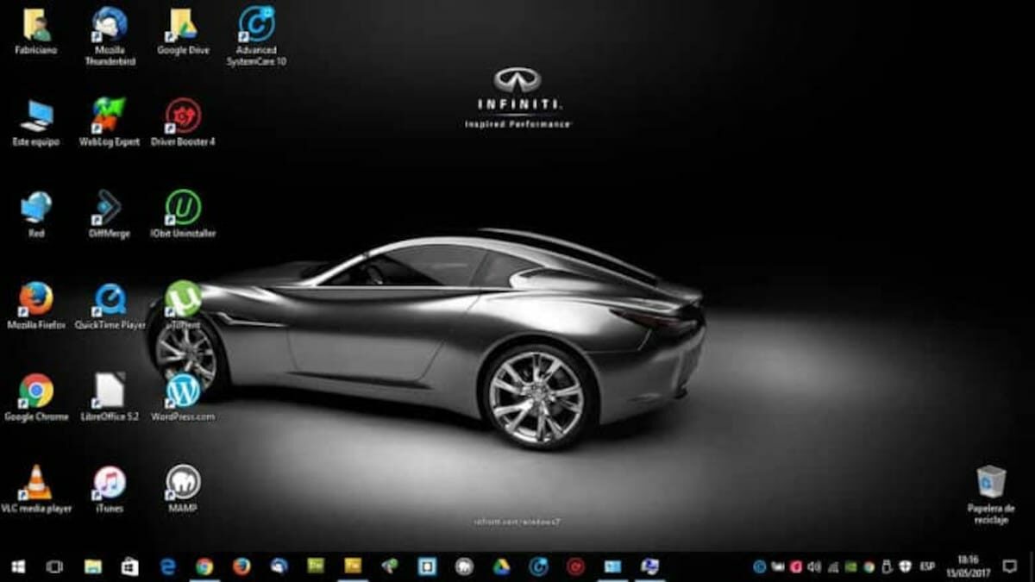Select the VLC media player icon
The width and height of the screenshot is (1035, 582).
(x=36, y=489)
